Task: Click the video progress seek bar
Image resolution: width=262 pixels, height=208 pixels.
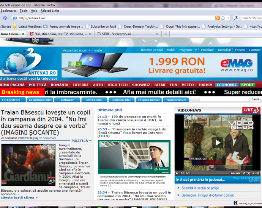Action: tap(210, 173)
